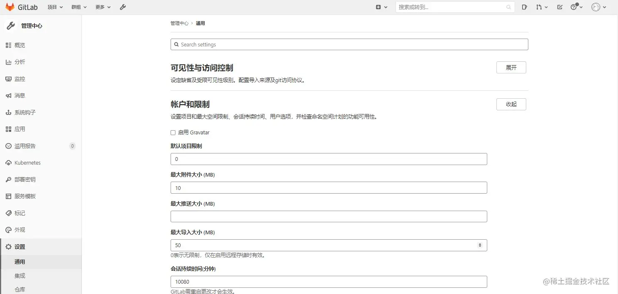Select 集成 under 设置
Image resolution: width=618 pixels, height=294 pixels.
pyautogui.click(x=20, y=275)
